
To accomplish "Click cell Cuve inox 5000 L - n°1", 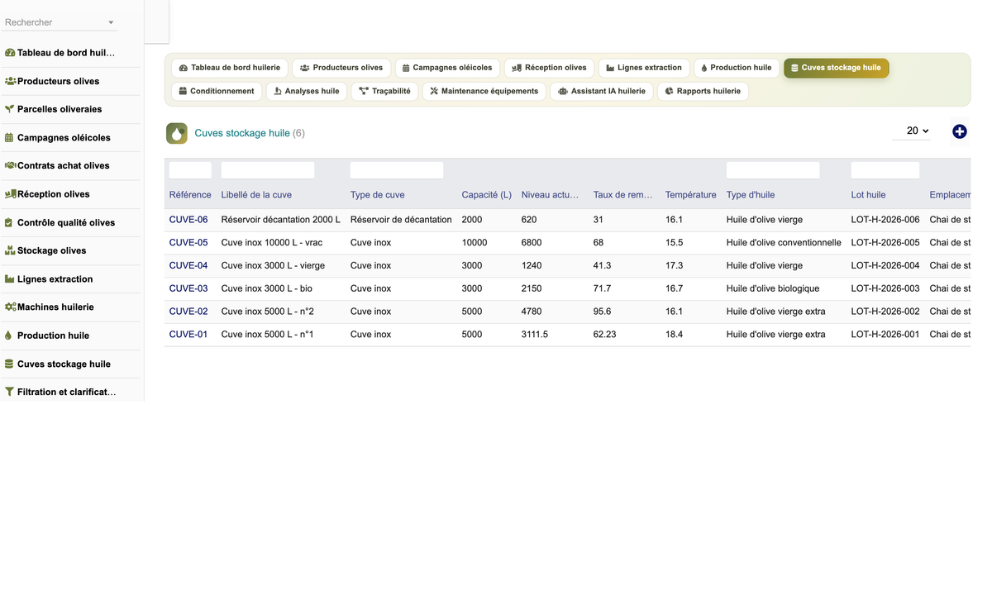I will (x=268, y=335).
